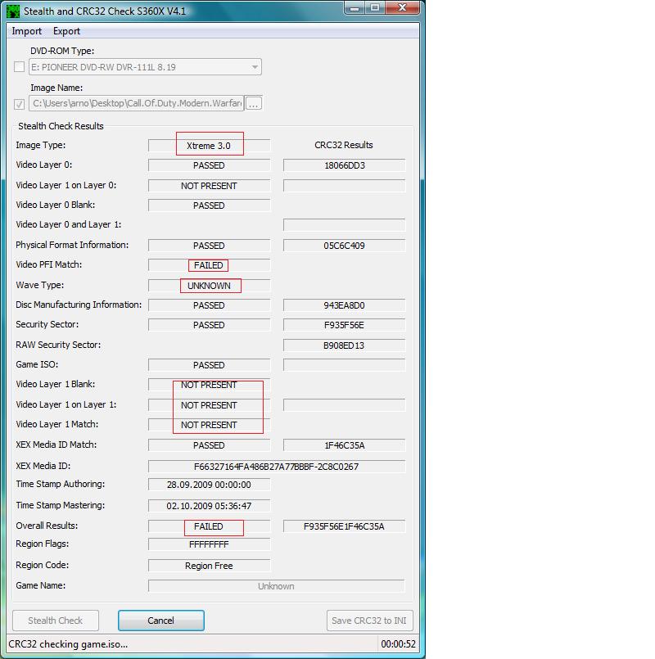This screenshot has width=655, height=659.
Task: Open the Import menu
Action: pos(27,31)
